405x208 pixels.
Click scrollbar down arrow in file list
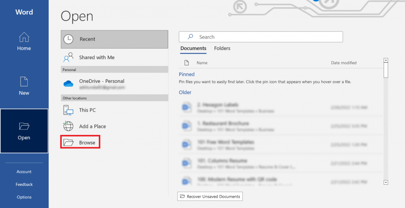point(386,182)
